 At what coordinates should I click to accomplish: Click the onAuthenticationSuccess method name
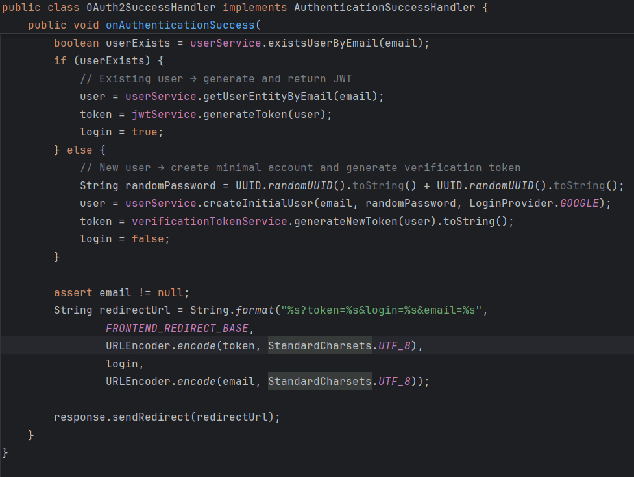(180, 26)
